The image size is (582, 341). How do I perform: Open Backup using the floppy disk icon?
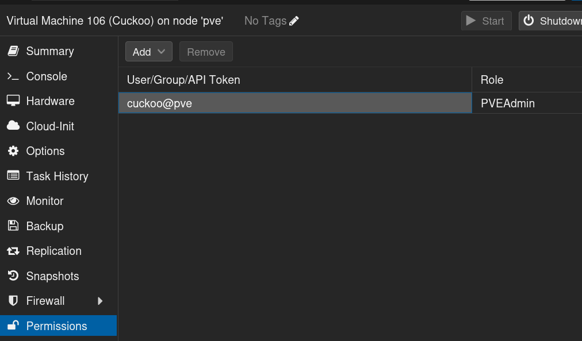click(x=13, y=226)
